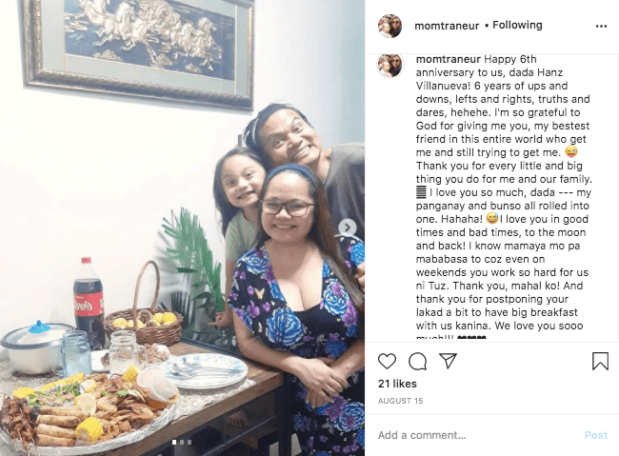Open the profile avatar beside the caption
Viewport: 619px width, 456px height.
coord(390,66)
